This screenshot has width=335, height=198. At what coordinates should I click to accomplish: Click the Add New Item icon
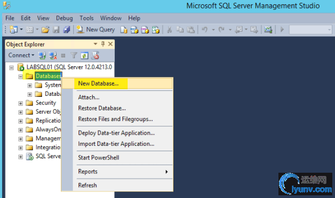30,30
